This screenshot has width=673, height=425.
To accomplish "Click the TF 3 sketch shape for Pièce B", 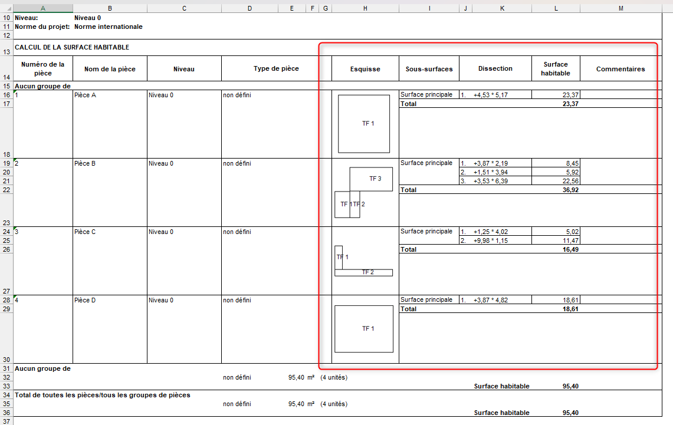I will click(x=371, y=179).
